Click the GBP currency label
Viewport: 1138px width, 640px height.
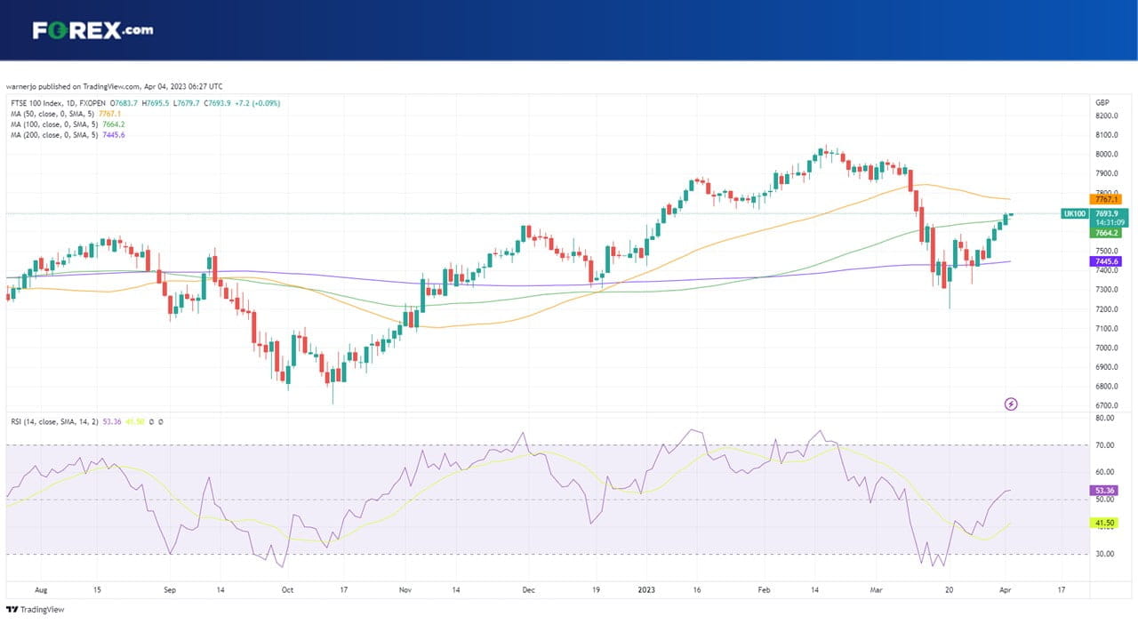click(x=1102, y=103)
